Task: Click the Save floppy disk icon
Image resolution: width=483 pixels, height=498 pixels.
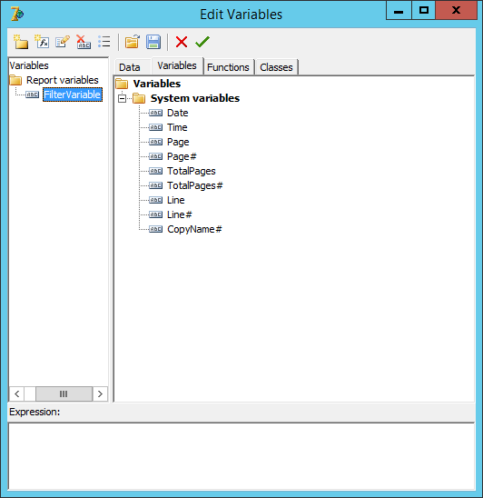Action: click(153, 42)
